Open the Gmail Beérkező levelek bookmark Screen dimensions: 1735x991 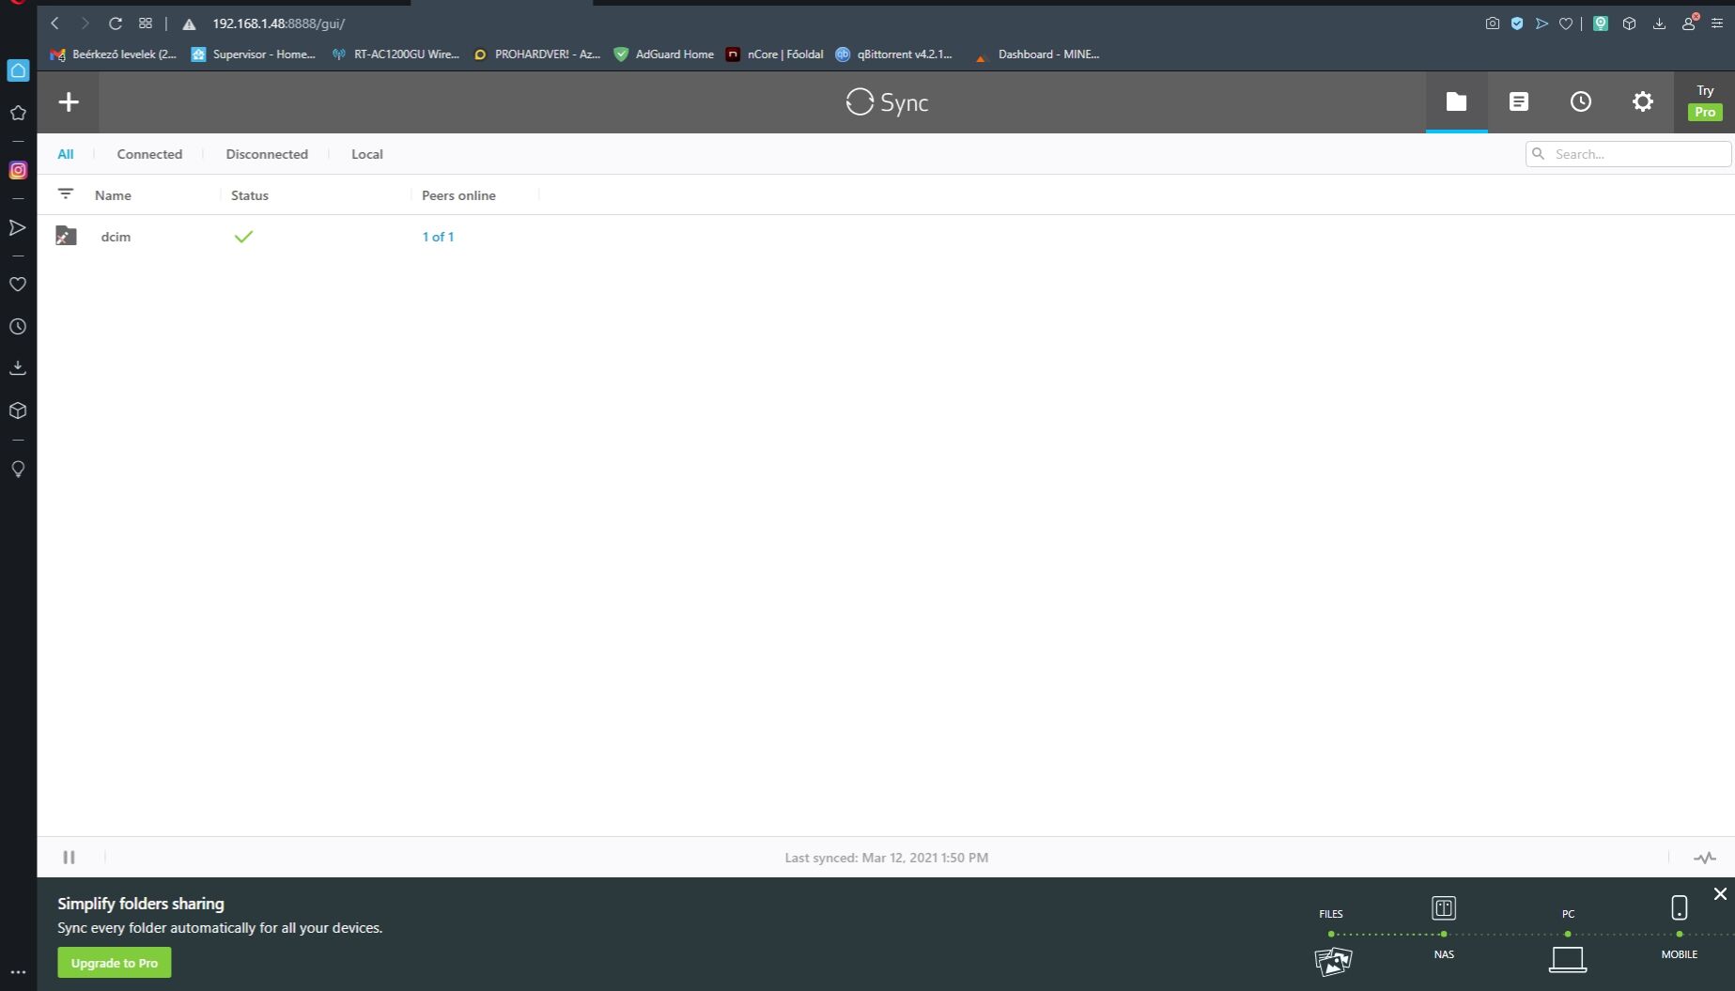114,54
